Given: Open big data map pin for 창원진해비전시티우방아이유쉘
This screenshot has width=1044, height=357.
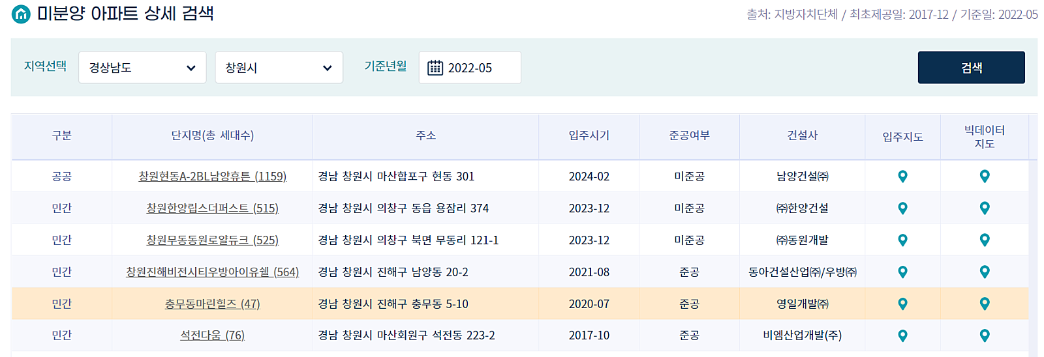Looking at the screenshot, I should (985, 272).
